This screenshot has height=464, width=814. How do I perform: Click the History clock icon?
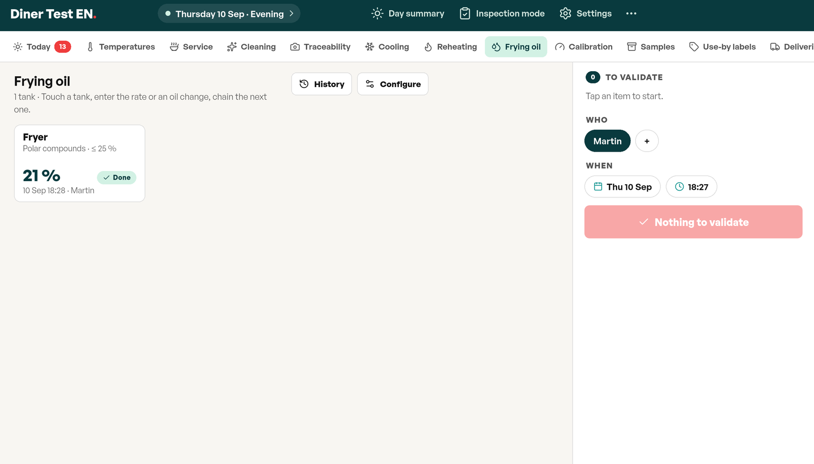pos(304,84)
